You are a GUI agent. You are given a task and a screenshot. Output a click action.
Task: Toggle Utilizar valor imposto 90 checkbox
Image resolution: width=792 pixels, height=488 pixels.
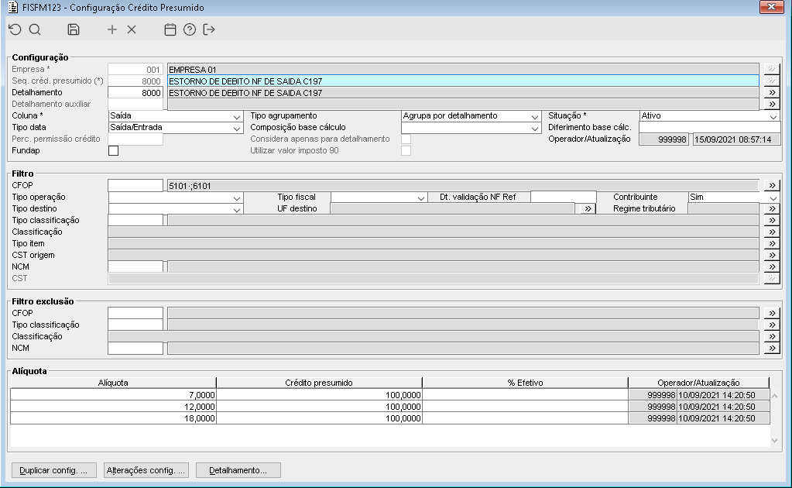[x=406, y=150]
